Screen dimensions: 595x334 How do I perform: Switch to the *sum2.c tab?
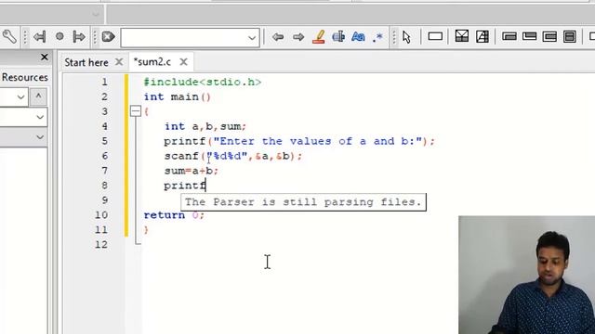click(x=152, y=62)
